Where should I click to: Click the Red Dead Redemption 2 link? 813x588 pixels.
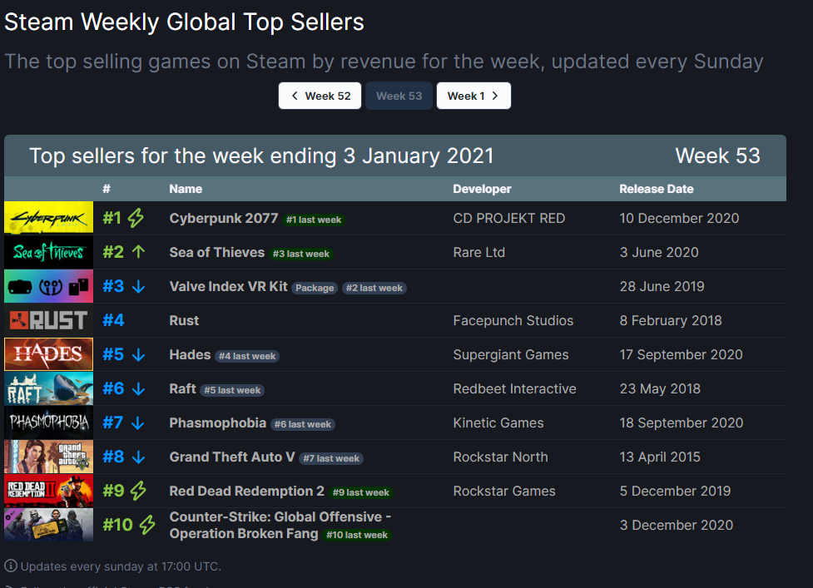[247, 492]
